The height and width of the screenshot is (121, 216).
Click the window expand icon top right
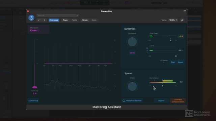pyautogui.click(x=185, y=11)
